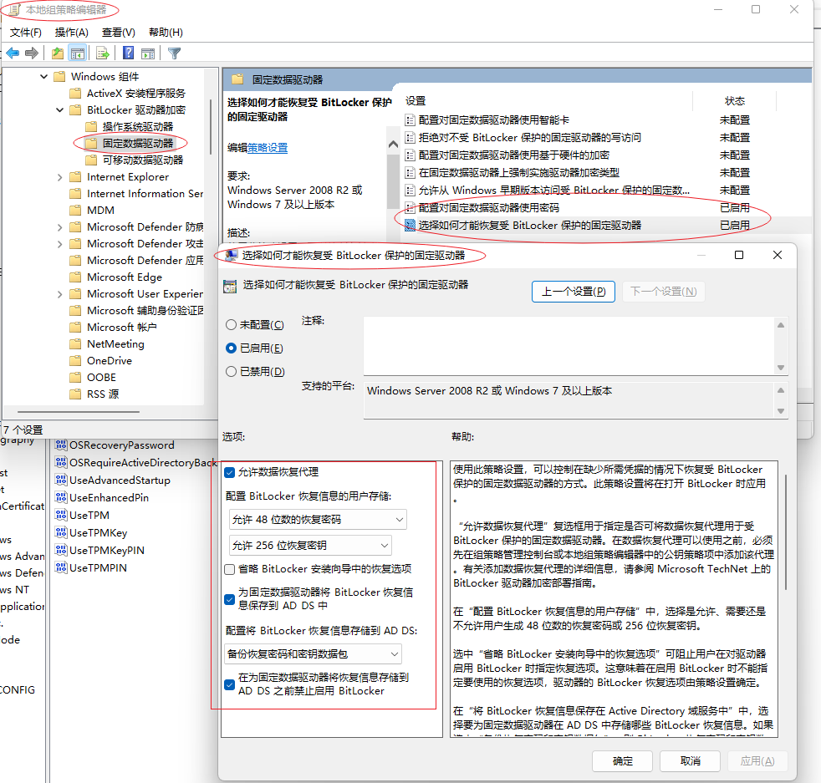The image size is (821, 783).
Task: Click the Microsoft Edge folder icon
Action: 76,277
